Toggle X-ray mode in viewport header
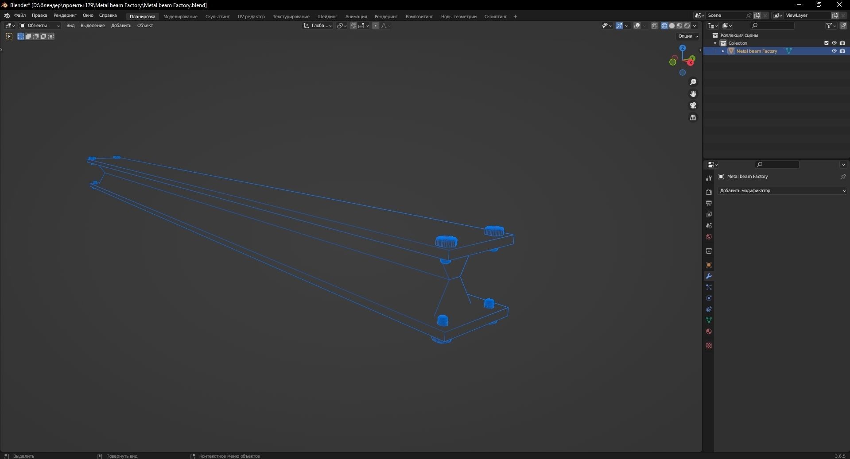 pos(654,26)
